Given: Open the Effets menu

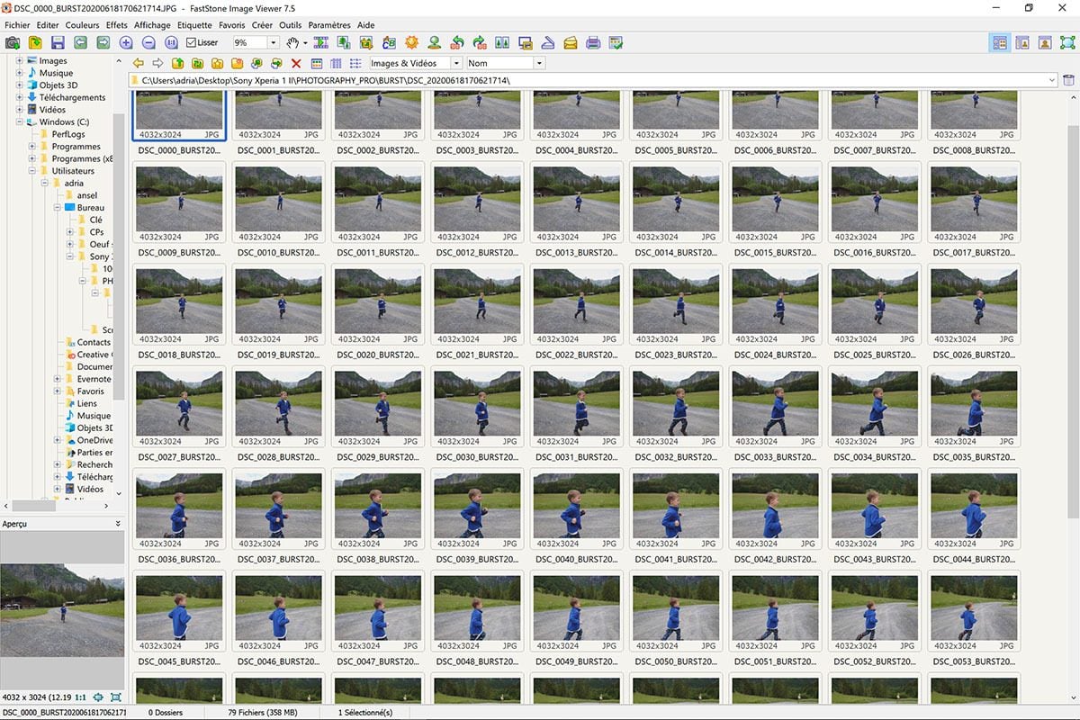Looking at the screenshot, I should (117, 25).
